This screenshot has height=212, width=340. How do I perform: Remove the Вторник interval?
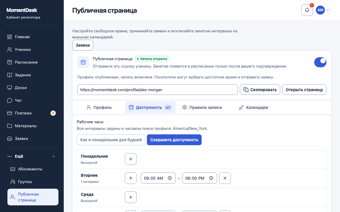(x=225, y=178)
